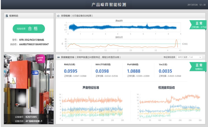The height and width of the screenshot is (127, 208).
Task: Click the clipboard icon beside 检测结论
Action: [7, 16]
